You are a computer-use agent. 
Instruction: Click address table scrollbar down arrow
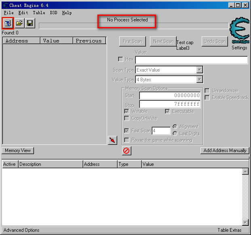(245, 222)
